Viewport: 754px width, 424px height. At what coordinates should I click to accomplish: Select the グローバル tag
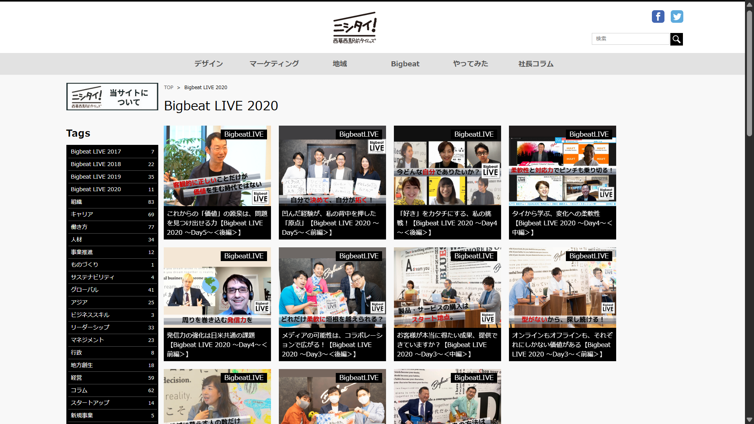pyautogui.click(x=112, y=290)
